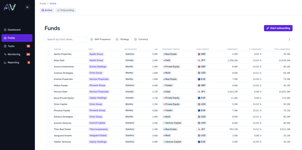Screen dimensions: 302x150
Task: Click the Monitoring pulse icon
Action: (5, 54)
